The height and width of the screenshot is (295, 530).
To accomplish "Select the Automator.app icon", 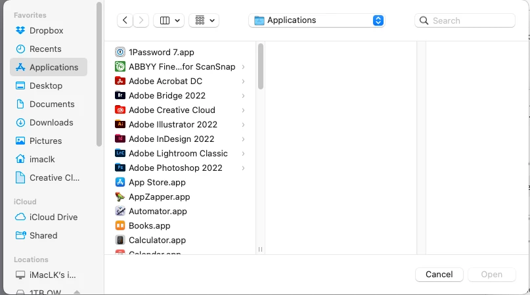I will click(x=120, y=211).
